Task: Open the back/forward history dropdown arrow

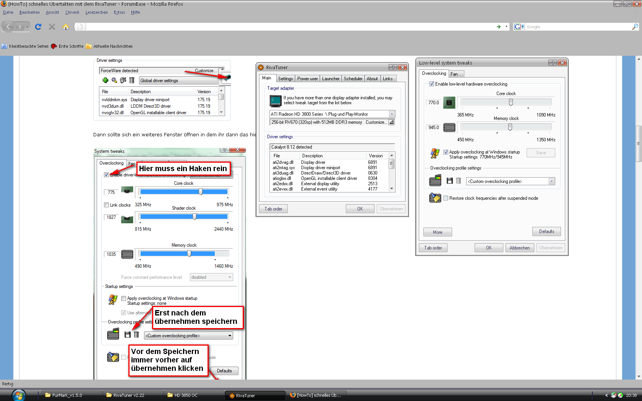Action: point(27,27)
